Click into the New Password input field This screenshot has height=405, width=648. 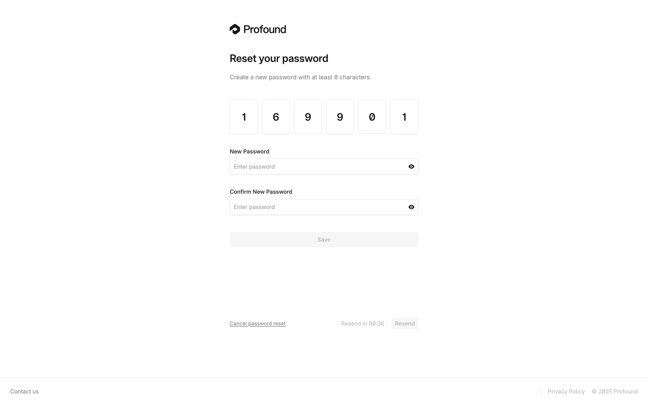tap(317, 167)
